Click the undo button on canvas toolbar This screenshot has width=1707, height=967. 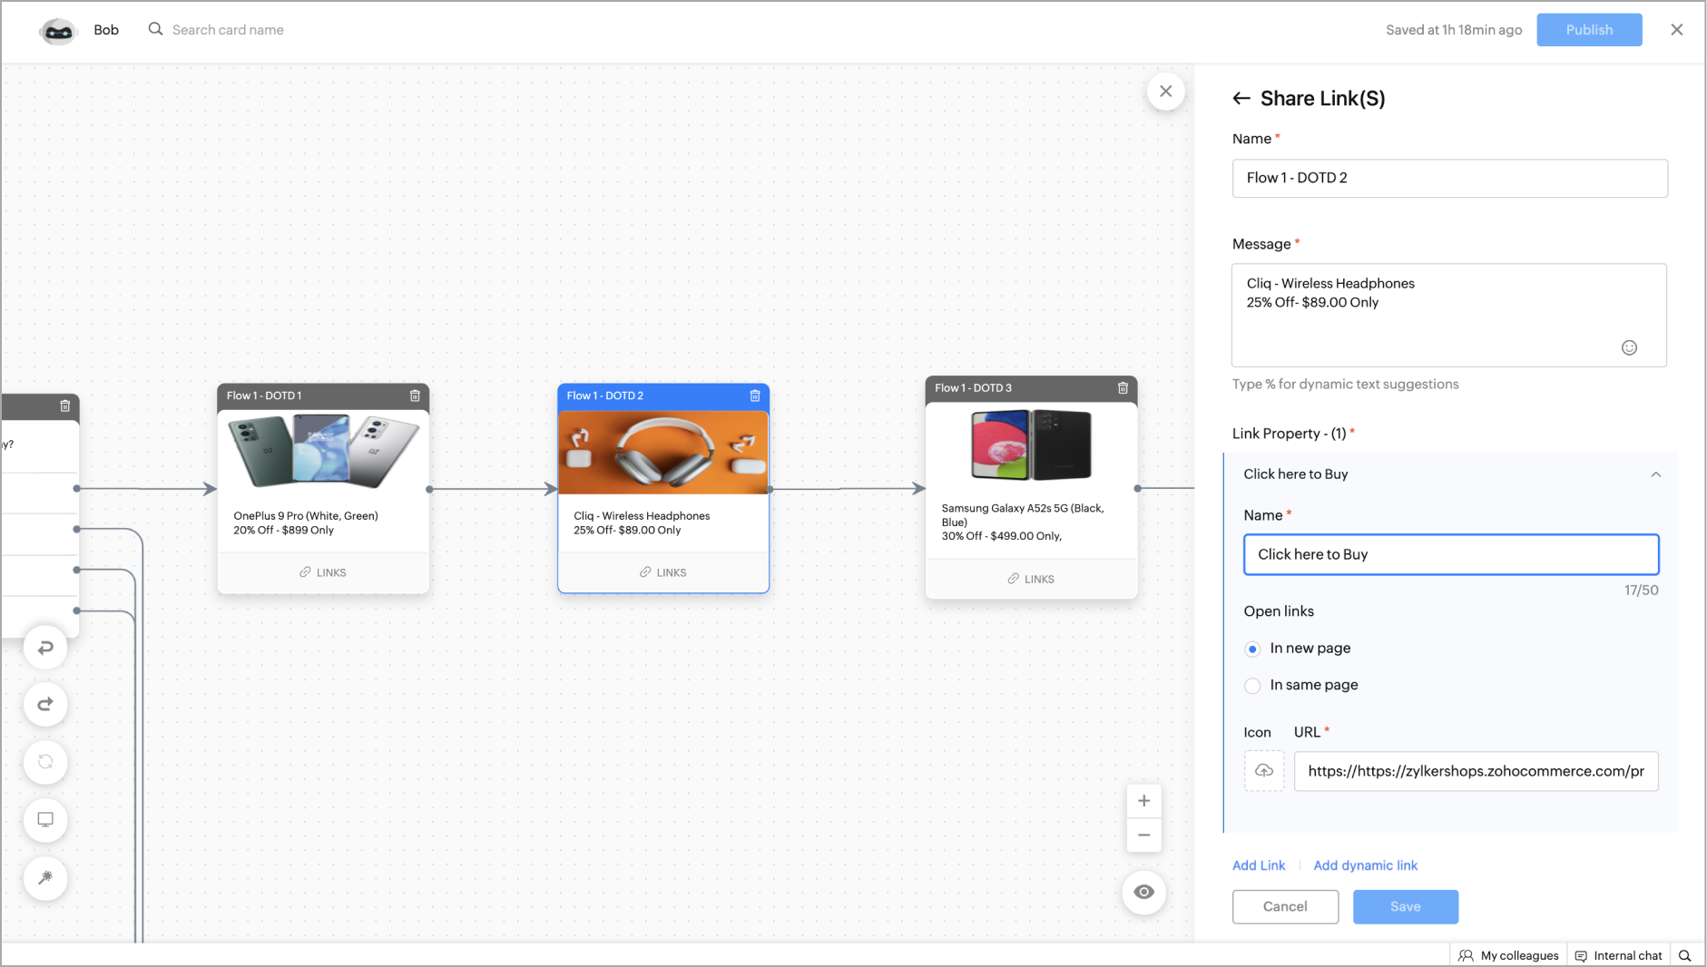click(x=45, y=647)
